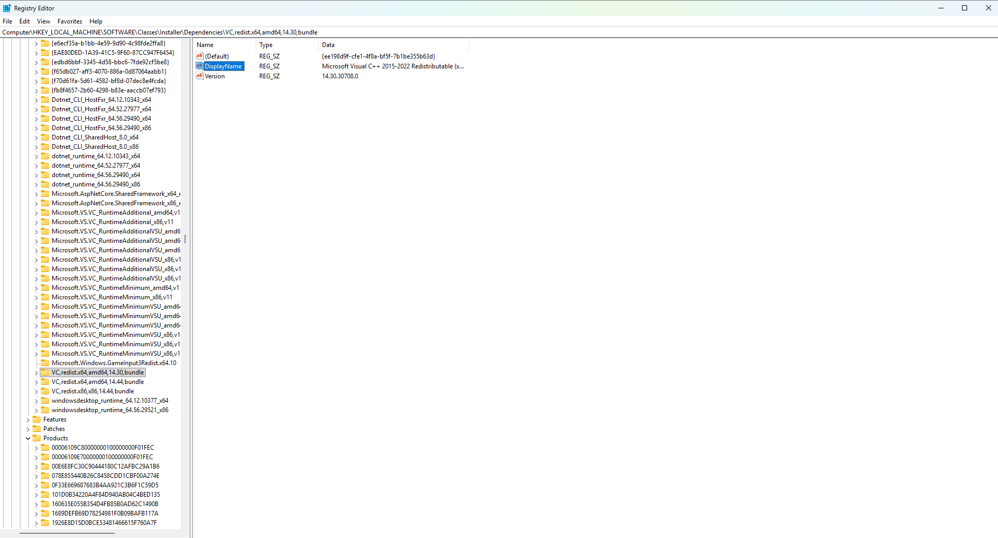
Task: Select the Microsoft.VS.VC_RuntimeAdditional_x86,v11 key
Action: pos(112,222)
